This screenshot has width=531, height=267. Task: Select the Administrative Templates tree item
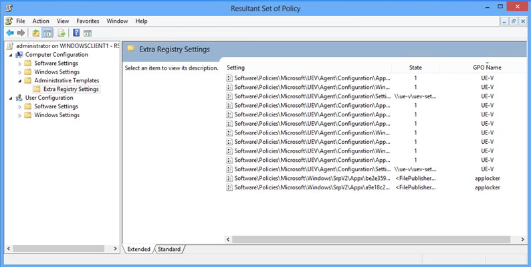67,81
